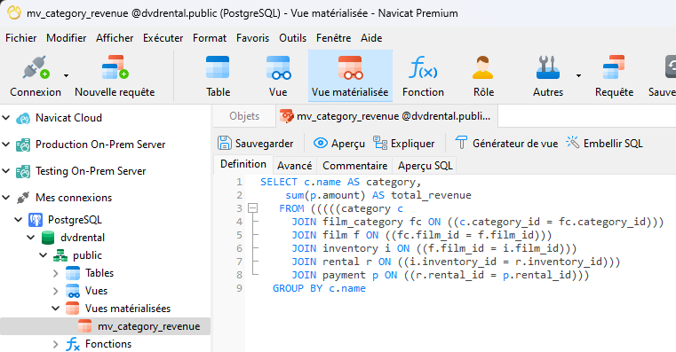
Task: Switch to the Commentaire tab
Action: [354, 166]
